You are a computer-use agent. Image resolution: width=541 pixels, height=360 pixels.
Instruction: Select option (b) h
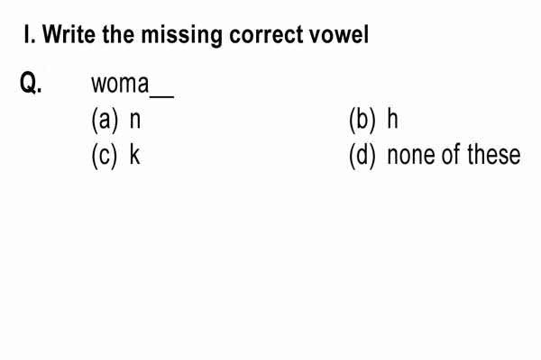(373, 120)
